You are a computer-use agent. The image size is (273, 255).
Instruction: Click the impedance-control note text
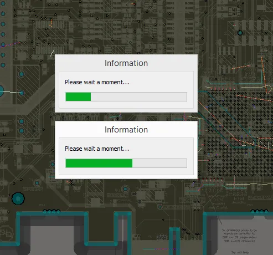click(x=239, y=236)
